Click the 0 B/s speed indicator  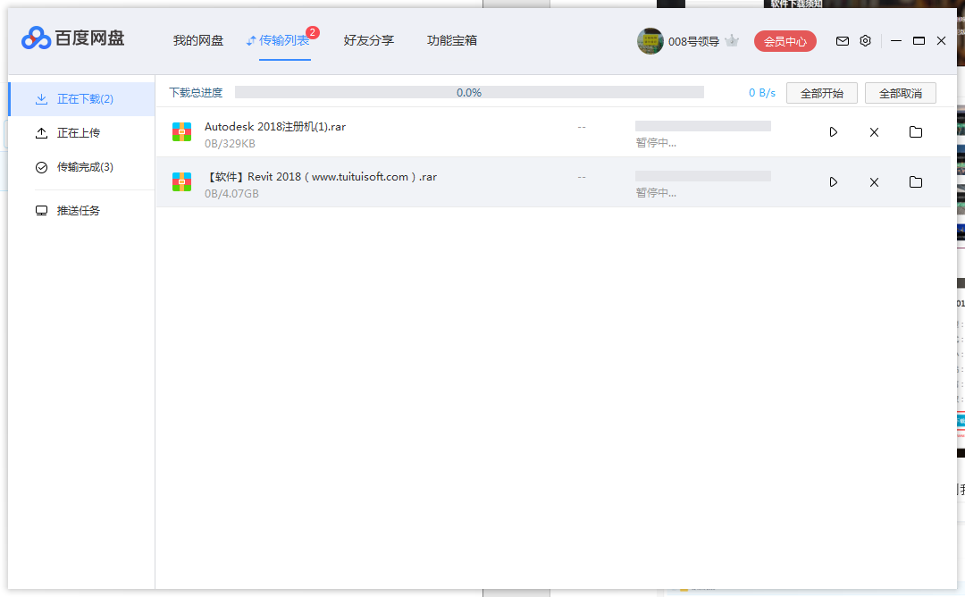click(762, 93)
